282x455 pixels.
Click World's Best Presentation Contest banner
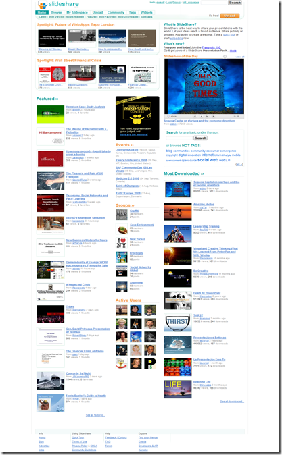(137, 118)
